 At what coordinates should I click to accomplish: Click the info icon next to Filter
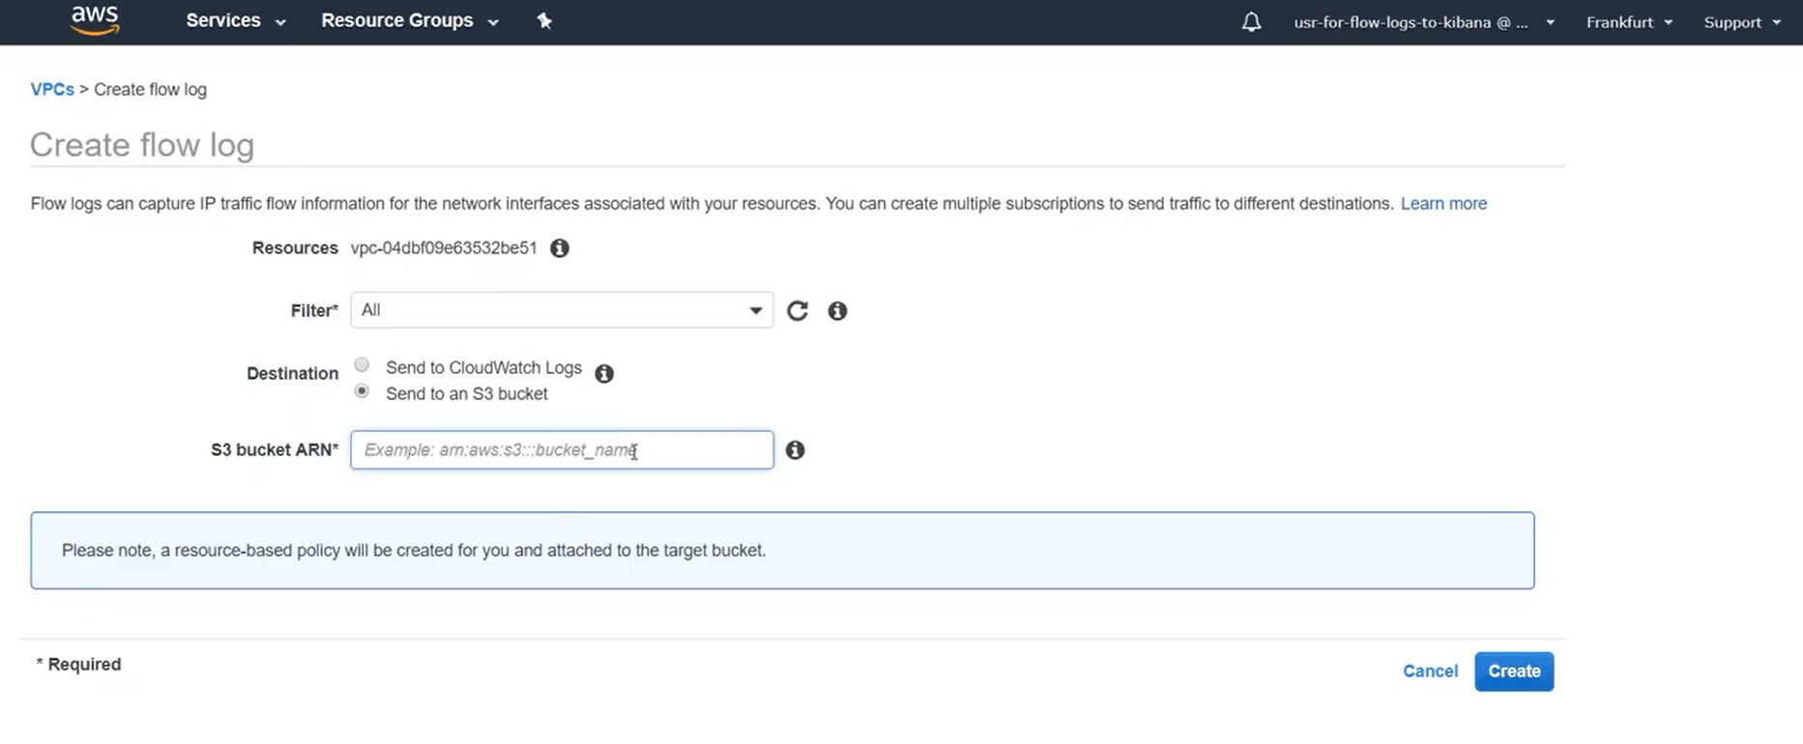click(837, 311)
